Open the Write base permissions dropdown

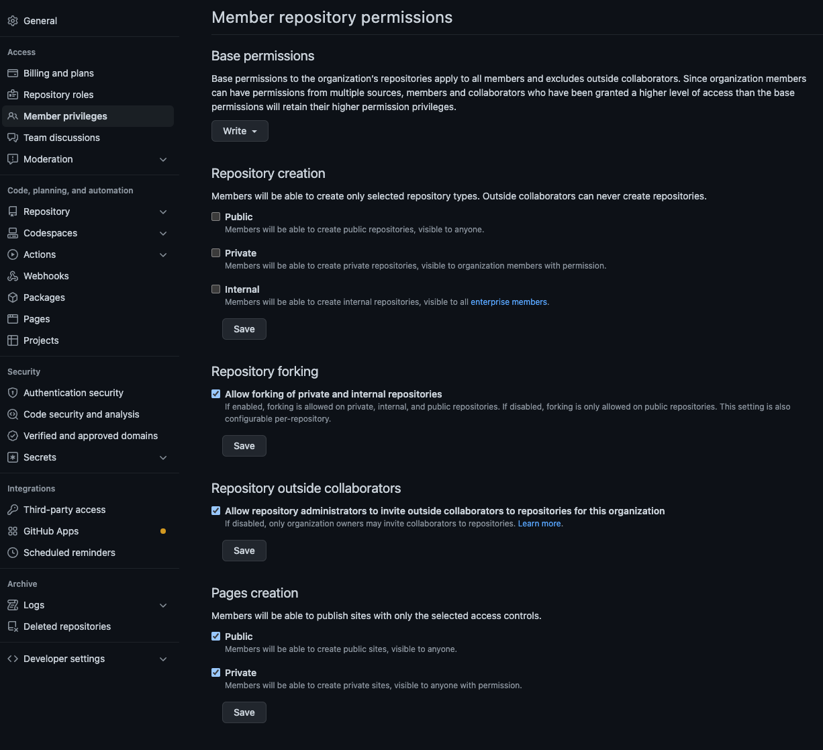point(240,131)
